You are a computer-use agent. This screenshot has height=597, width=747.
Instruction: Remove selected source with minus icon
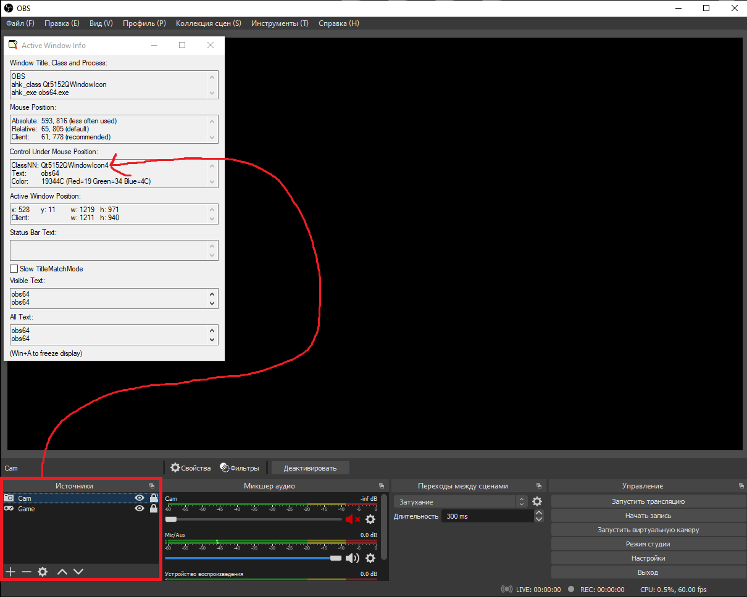coord(27,572)
